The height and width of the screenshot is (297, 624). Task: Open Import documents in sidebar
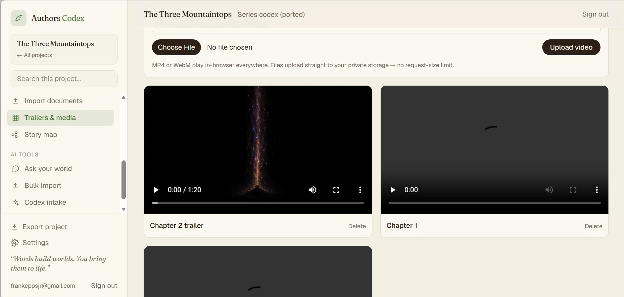(60, 101)
